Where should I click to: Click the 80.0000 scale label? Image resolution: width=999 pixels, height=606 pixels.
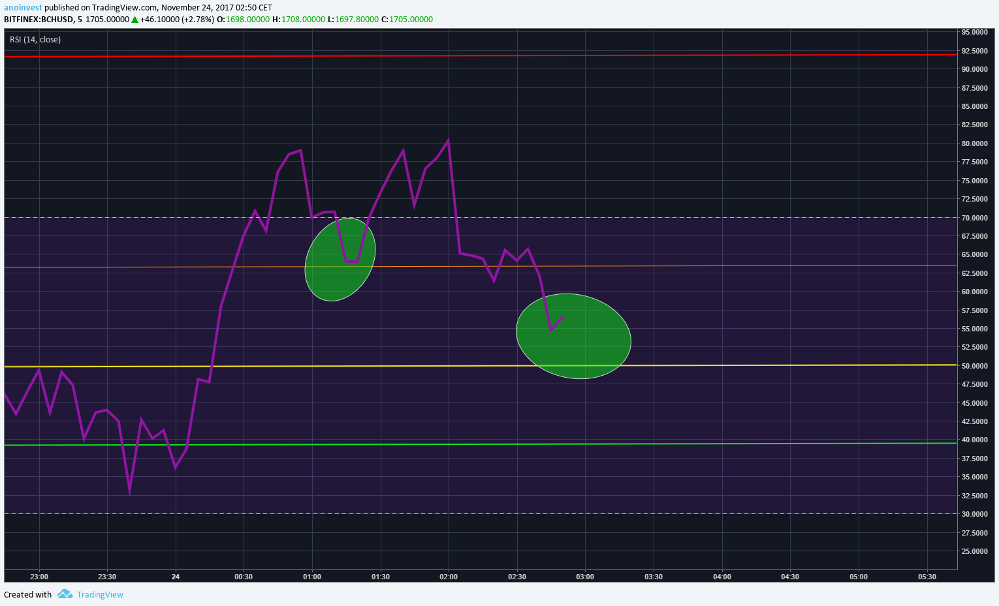(974, 144)
